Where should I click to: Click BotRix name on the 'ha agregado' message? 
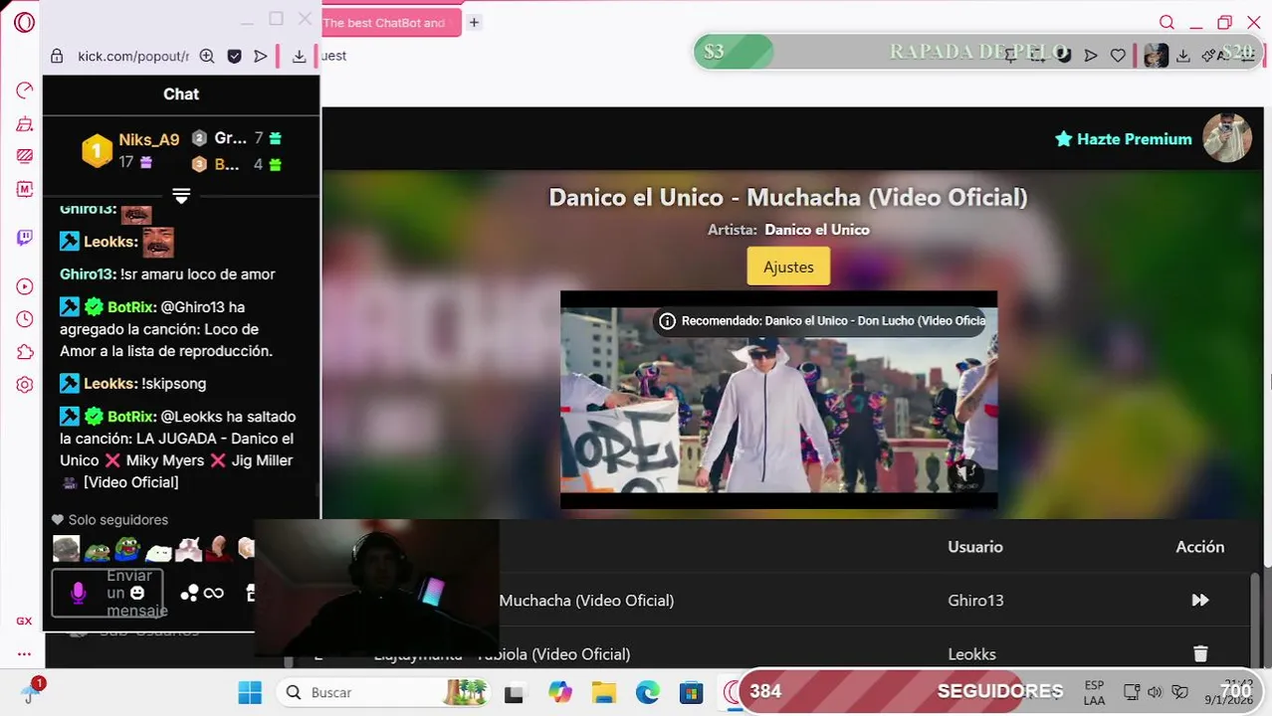pos(129,306)
